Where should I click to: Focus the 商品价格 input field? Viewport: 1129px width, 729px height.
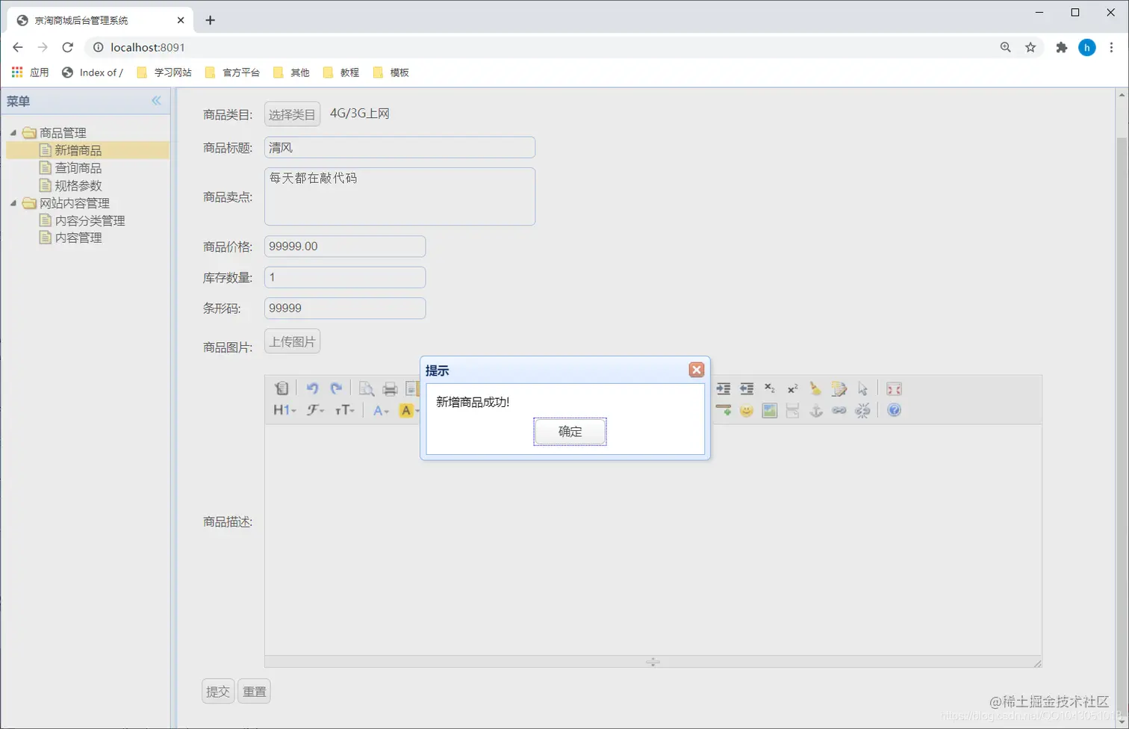345,246
